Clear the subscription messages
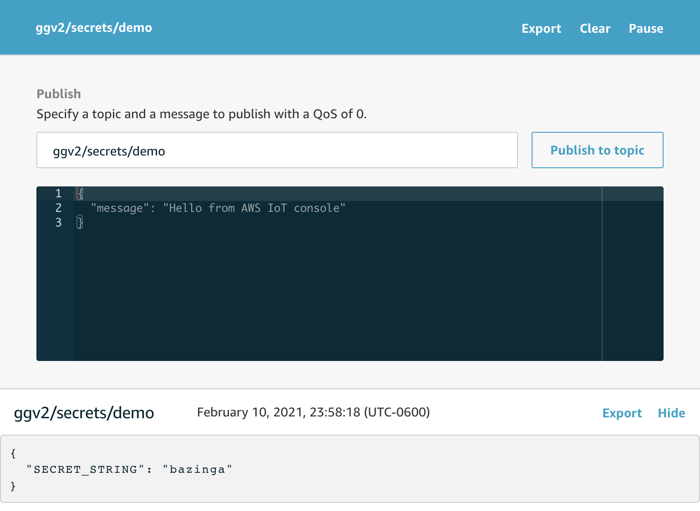Image resolution: width=700 pixels, height=511 pixels. (x=595, y=28)
